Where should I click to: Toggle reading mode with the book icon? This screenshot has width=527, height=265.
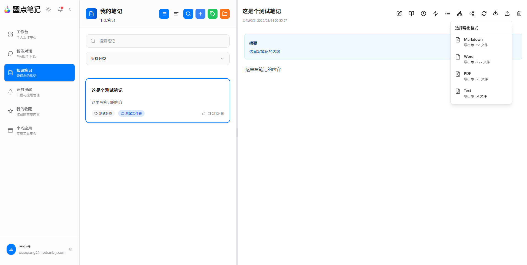point(411,13)
